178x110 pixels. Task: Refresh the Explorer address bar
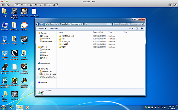tap(111, 24)
